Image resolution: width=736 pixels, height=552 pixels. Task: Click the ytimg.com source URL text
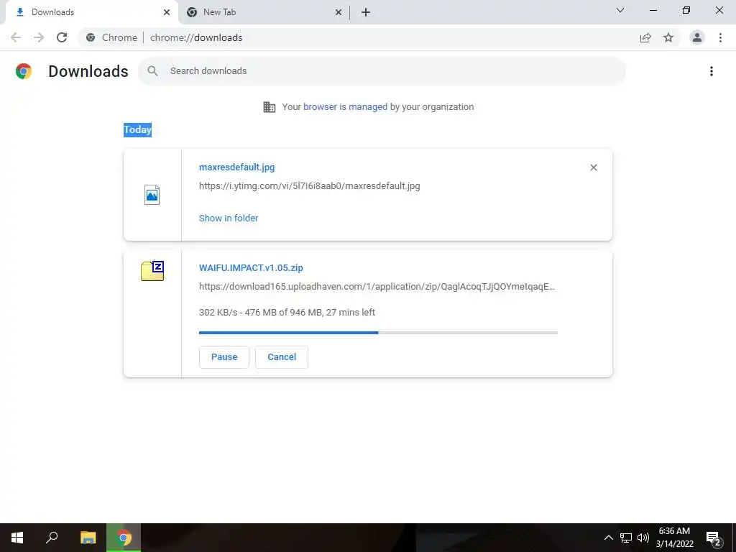click(x=309, y=186)
